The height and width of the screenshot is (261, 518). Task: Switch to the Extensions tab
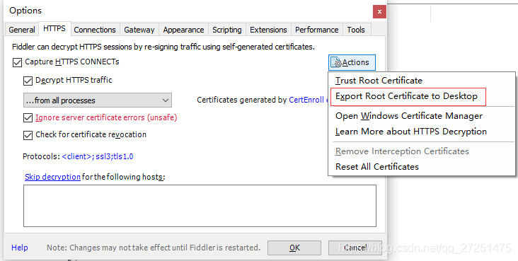click(x=268, y=30)
